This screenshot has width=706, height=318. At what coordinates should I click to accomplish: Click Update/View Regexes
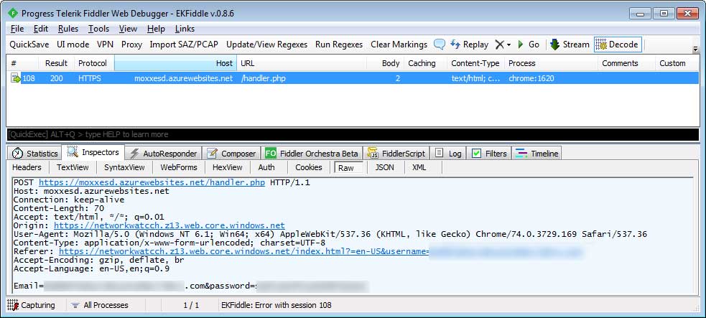pyautogui.click(x=266, y=45)
